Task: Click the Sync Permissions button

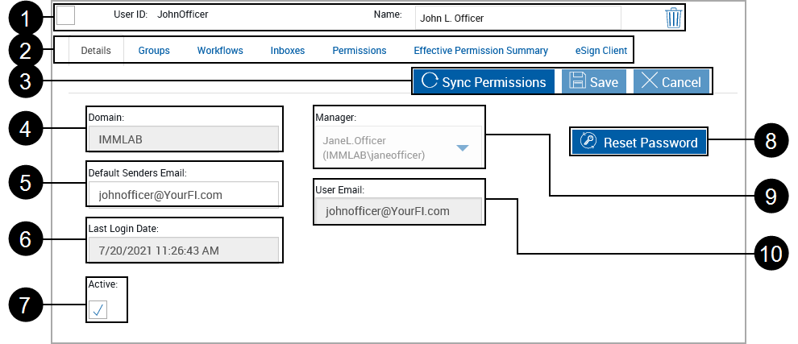Action: pyautogui.click(x=484, y=81)
